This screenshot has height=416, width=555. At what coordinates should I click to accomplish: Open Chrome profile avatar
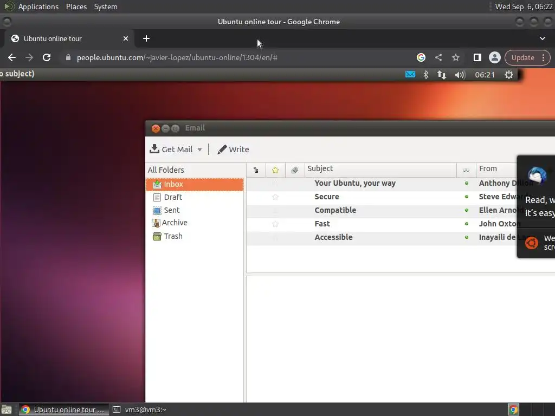coord(494,57)
